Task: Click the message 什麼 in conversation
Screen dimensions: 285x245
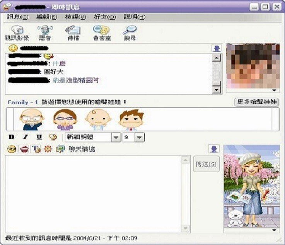Action: [59, 63]
